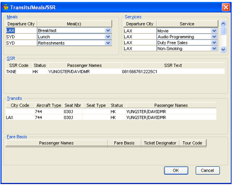
Task: Click the Services scrollbar up arrow
Action: coord(223,24)
